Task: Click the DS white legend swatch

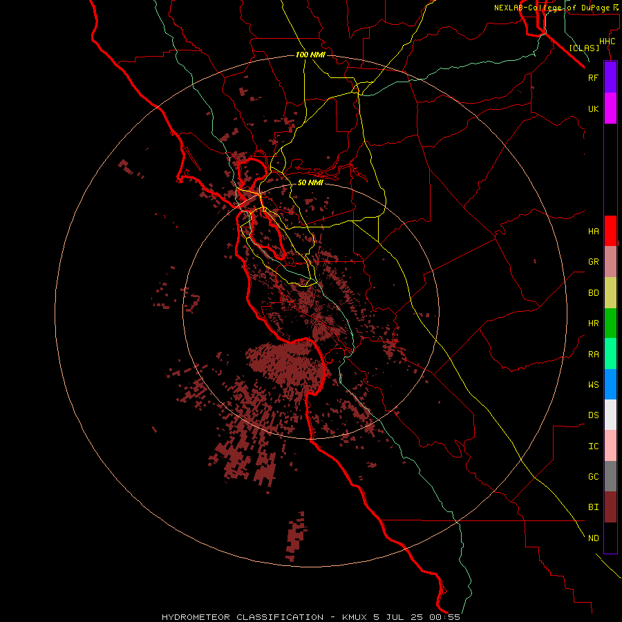Action: coord(610,415)
